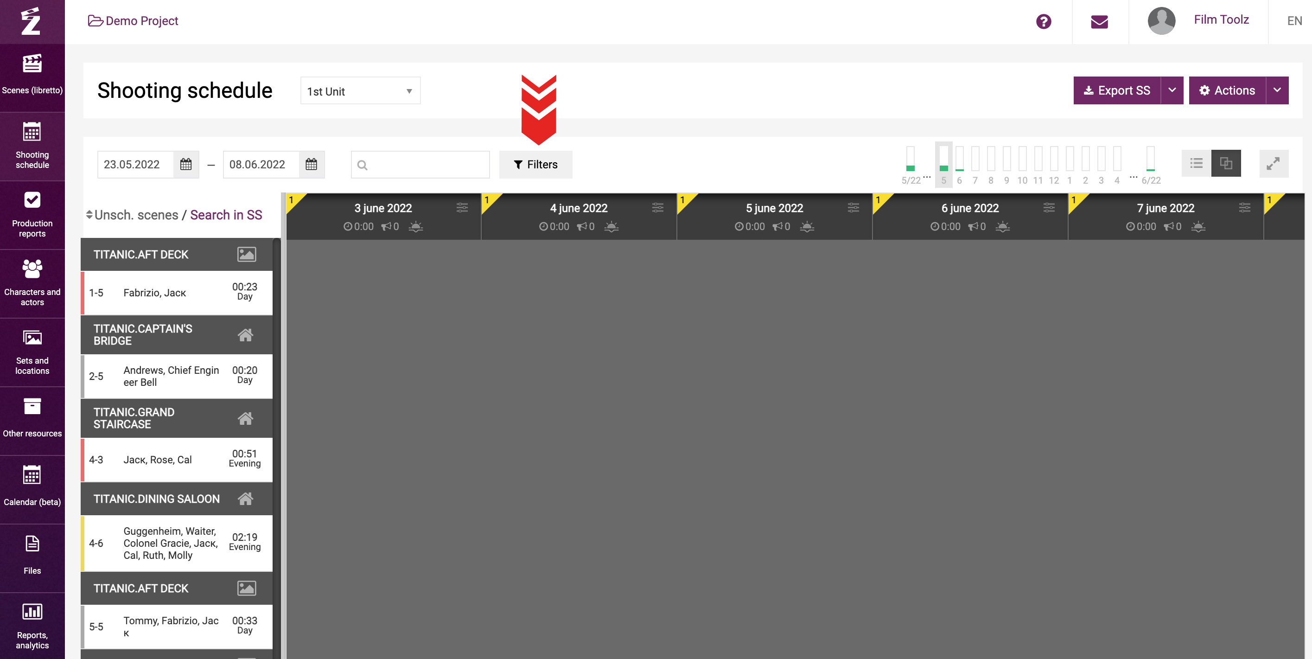Jump to day 6 in mini timeline
This screenshot has width=1312, height=659.
pyautogui.click(x=959, y=165)
